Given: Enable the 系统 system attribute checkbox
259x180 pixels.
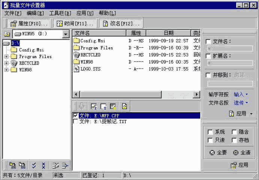Looking at the screenshot, I should point(210,132).
